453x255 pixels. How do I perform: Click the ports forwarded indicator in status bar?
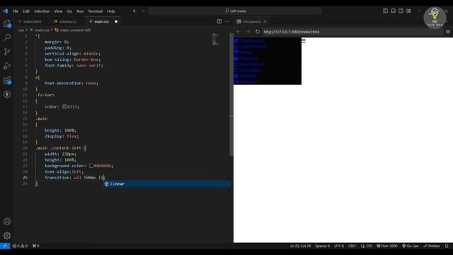(36, 246)
